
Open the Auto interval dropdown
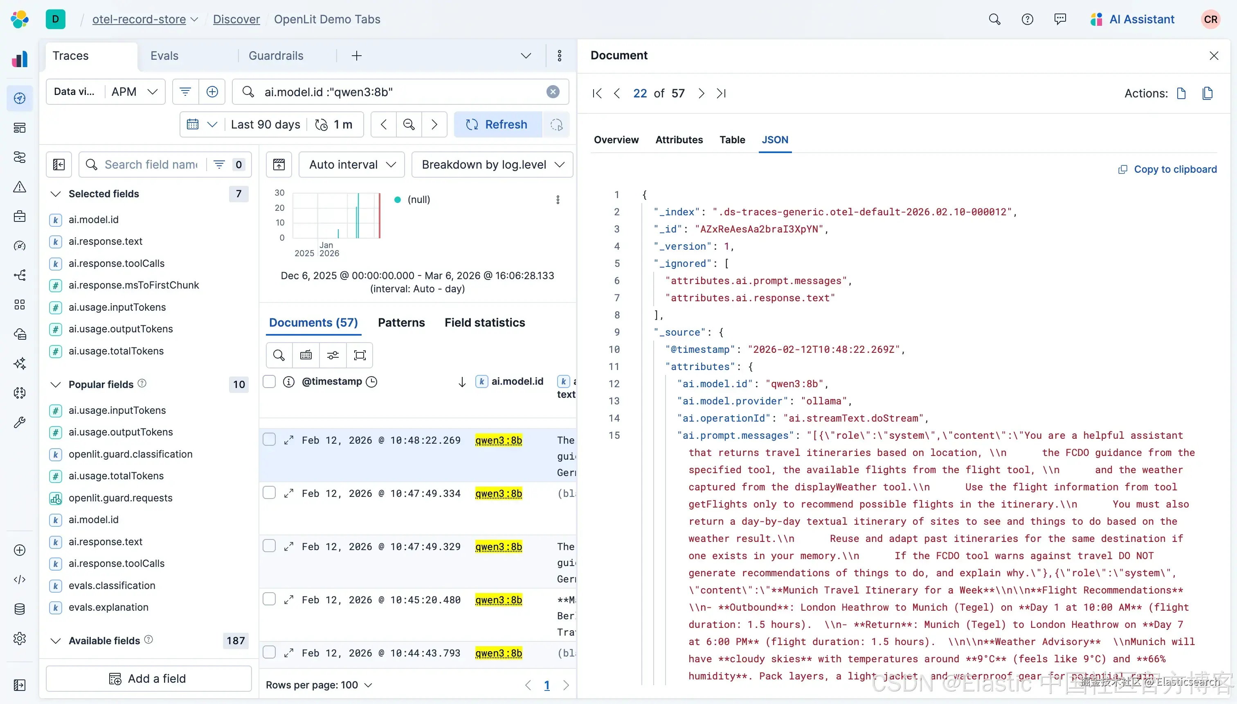click(x=352, y=165)
